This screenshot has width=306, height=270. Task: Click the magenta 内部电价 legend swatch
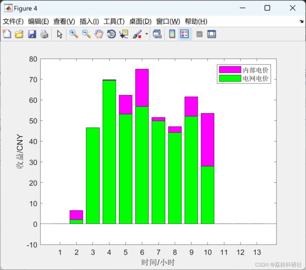[x=230, y=69]
